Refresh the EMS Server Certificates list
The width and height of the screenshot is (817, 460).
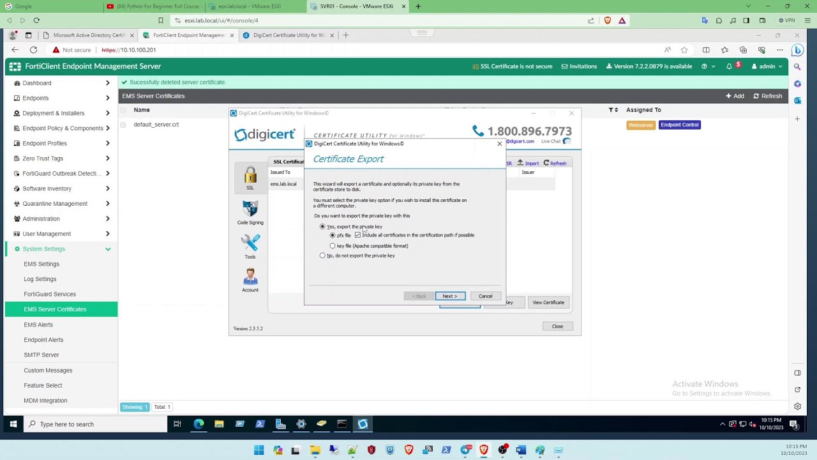[x=768, y=96]
